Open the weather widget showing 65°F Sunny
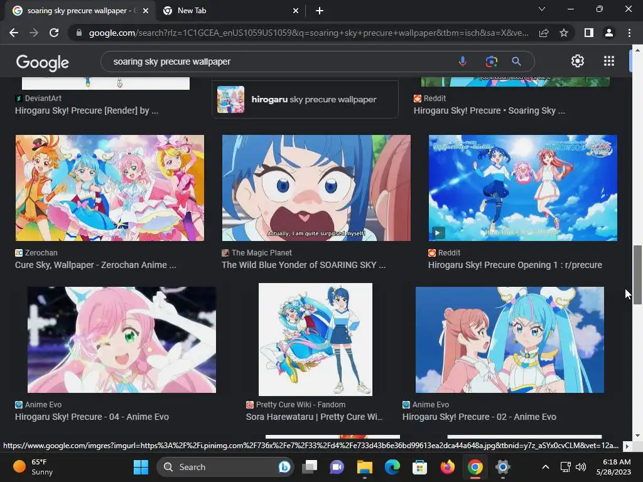643x482 pixels. pos(34,467)
